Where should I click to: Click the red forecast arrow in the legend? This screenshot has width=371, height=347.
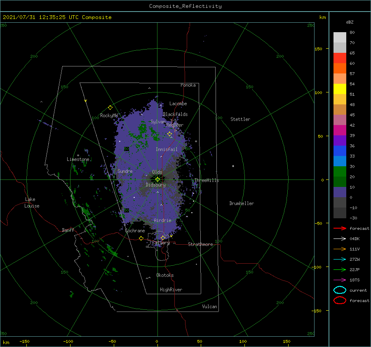340,228
